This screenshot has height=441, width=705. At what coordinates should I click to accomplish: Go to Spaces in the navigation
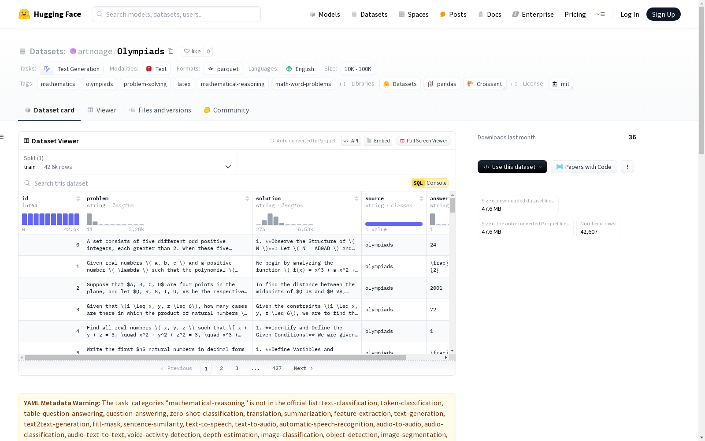(x=414, y=14)
